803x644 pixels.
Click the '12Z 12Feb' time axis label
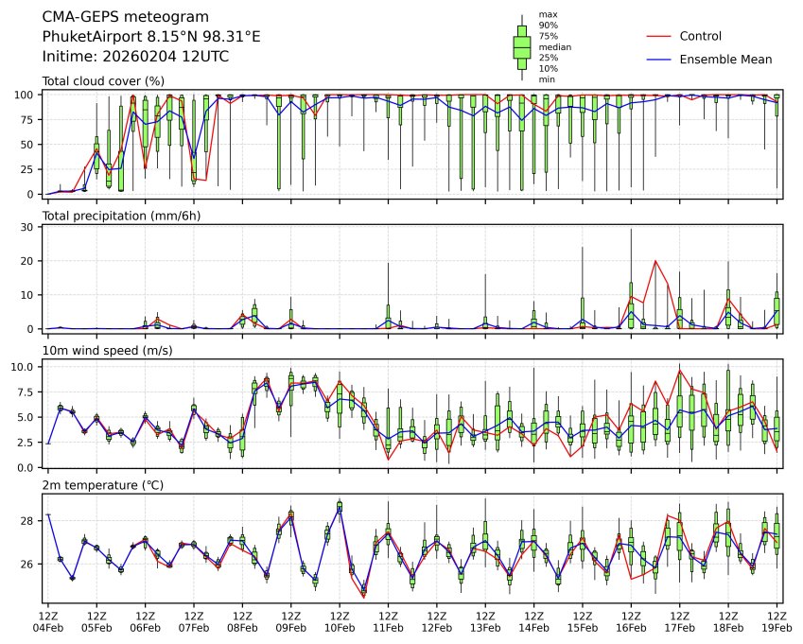pyautogui.click(x=437, y=622)
